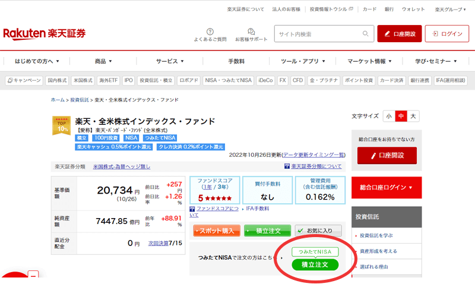Open 手数料 menu item
475x287 pixels.
tap(236, 61)
